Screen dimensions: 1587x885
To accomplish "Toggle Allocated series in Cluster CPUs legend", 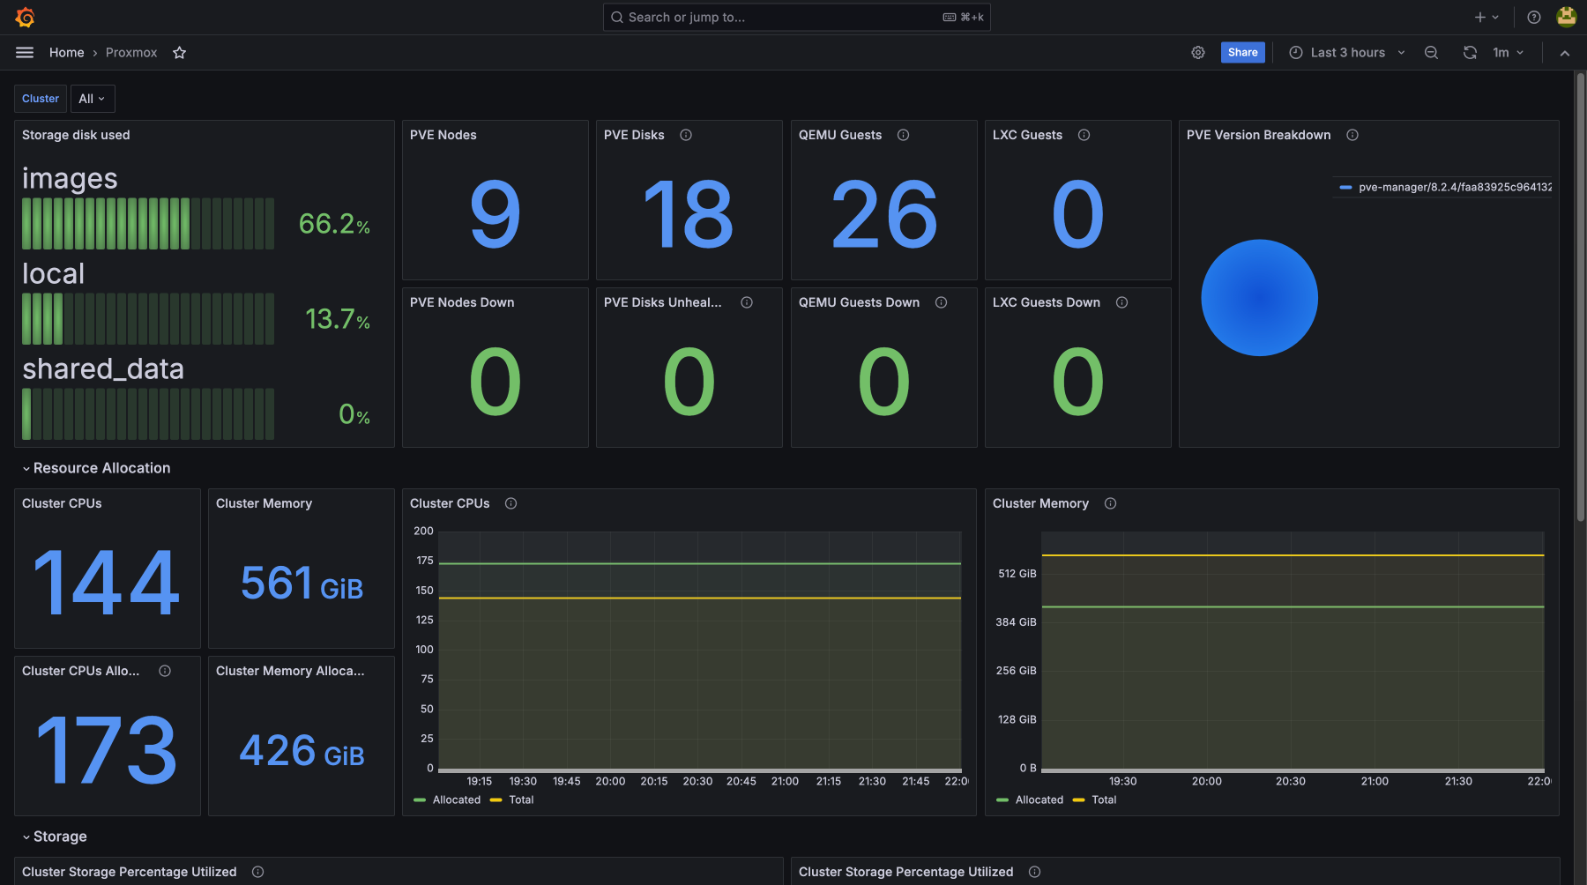I will pos(456,799).
